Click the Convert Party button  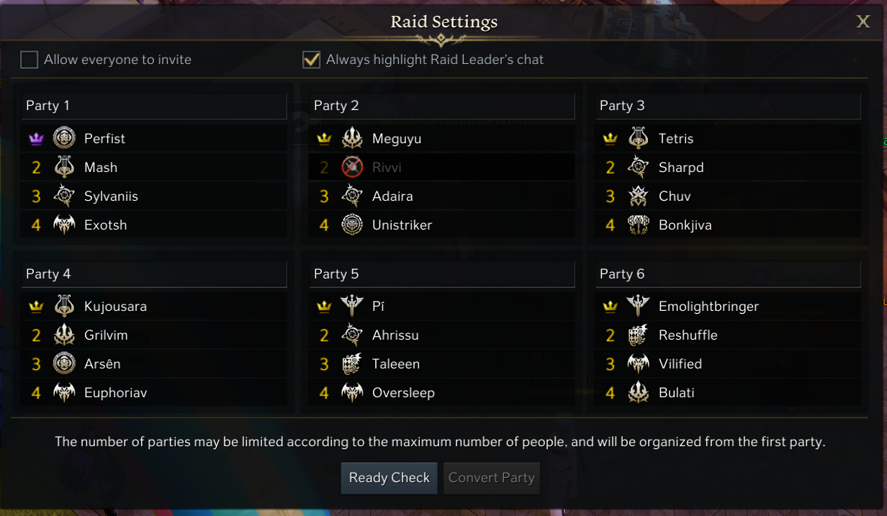point(492,478)
